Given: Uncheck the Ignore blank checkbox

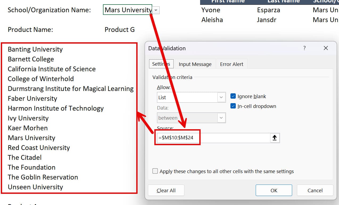Looking at the screenshot, I should click(x=233, y=96).
